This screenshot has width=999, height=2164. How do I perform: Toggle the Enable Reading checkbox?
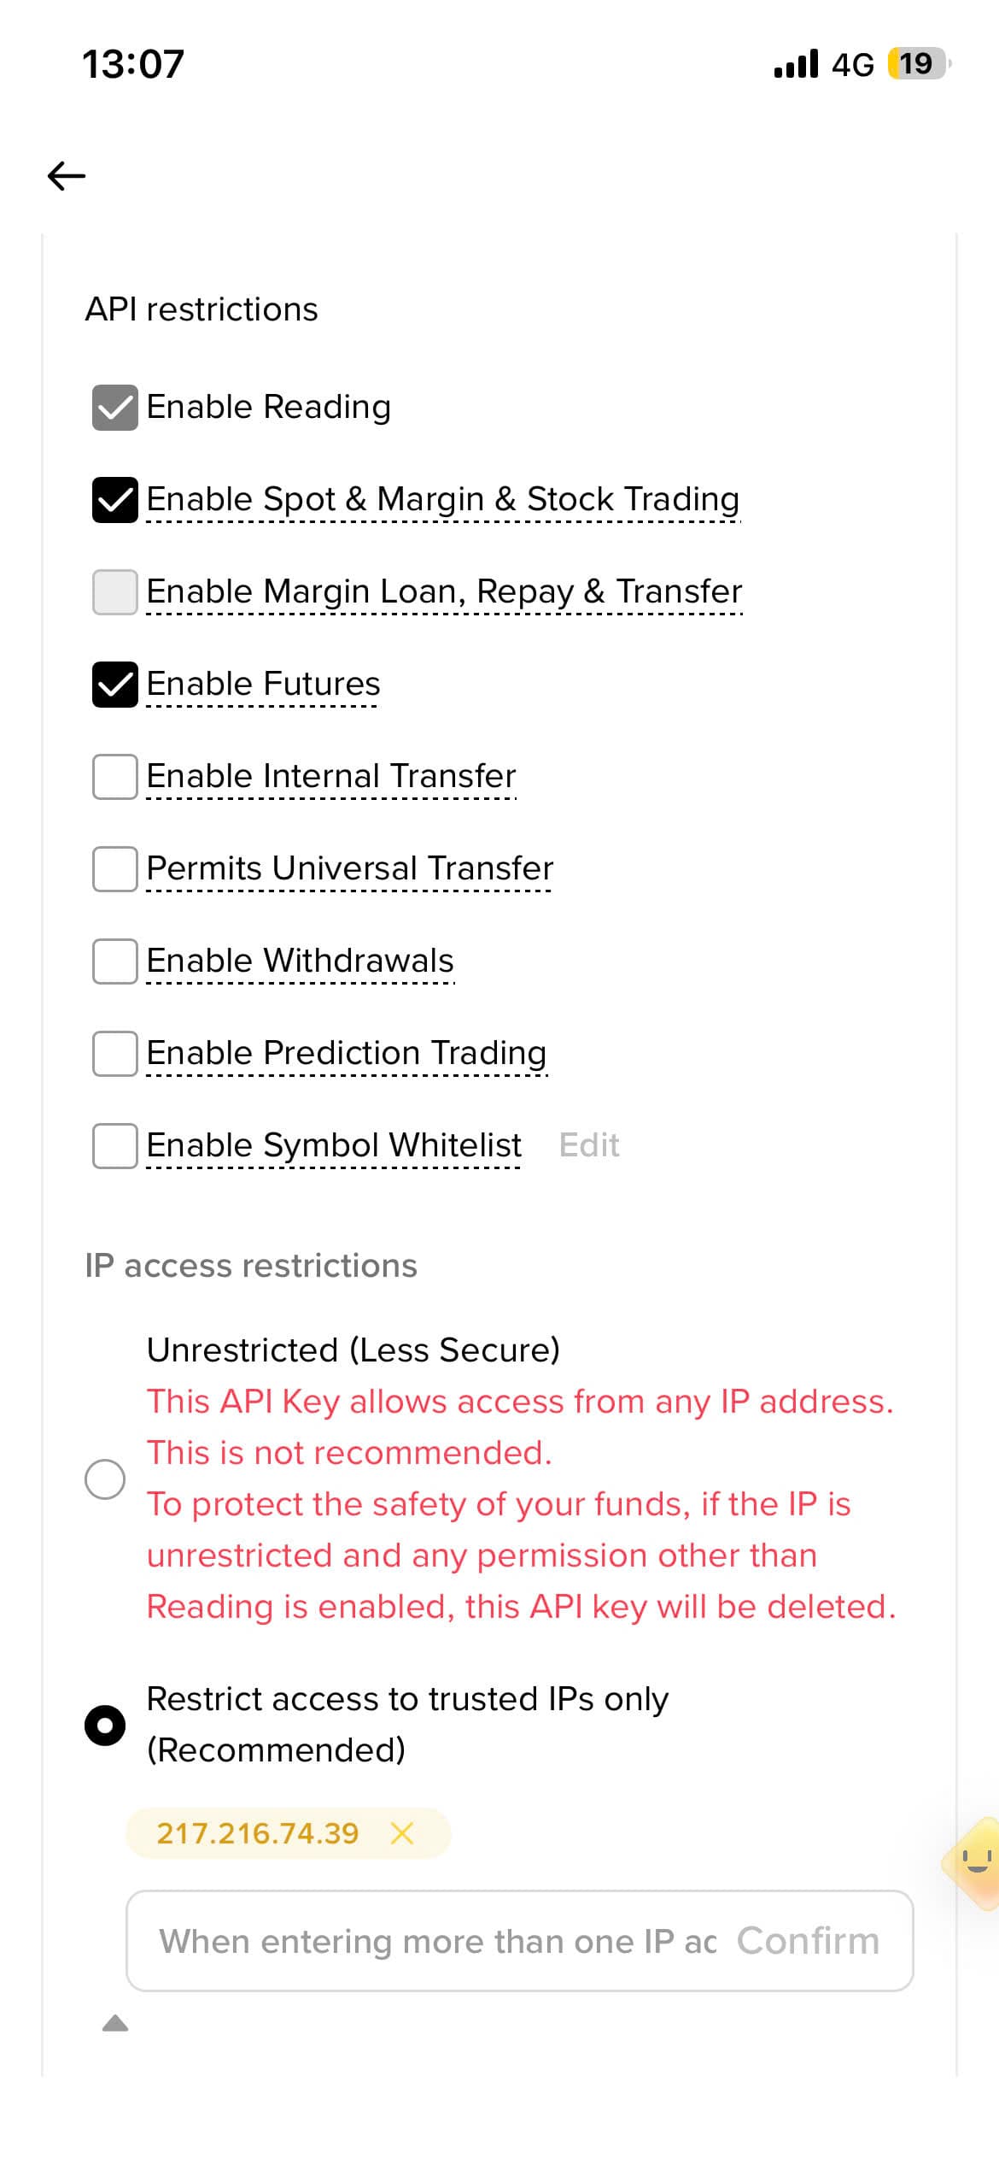pos(115,407)
